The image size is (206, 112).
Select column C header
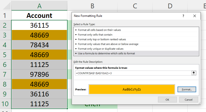135,6
